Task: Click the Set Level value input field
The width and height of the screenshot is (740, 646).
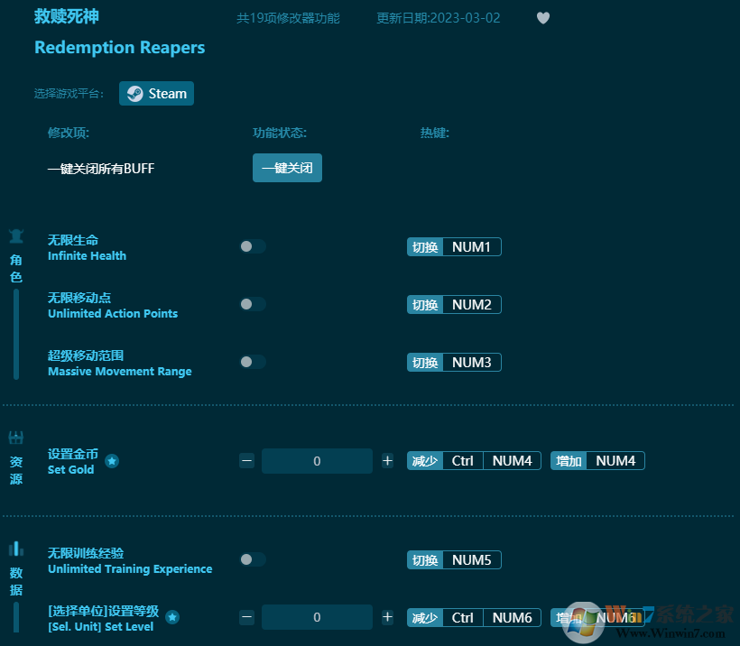Action: [317, 617]
